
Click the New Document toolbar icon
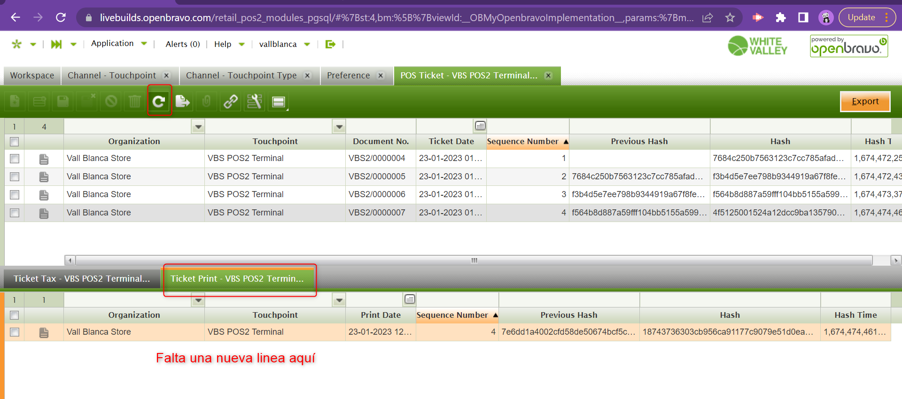click(15, 101)
